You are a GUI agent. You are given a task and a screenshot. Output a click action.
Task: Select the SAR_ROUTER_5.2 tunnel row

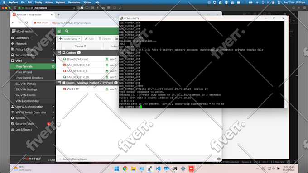point(87,65)
